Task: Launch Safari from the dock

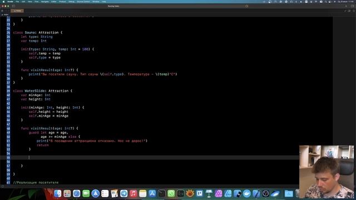Action: click(x=77, y=193)
